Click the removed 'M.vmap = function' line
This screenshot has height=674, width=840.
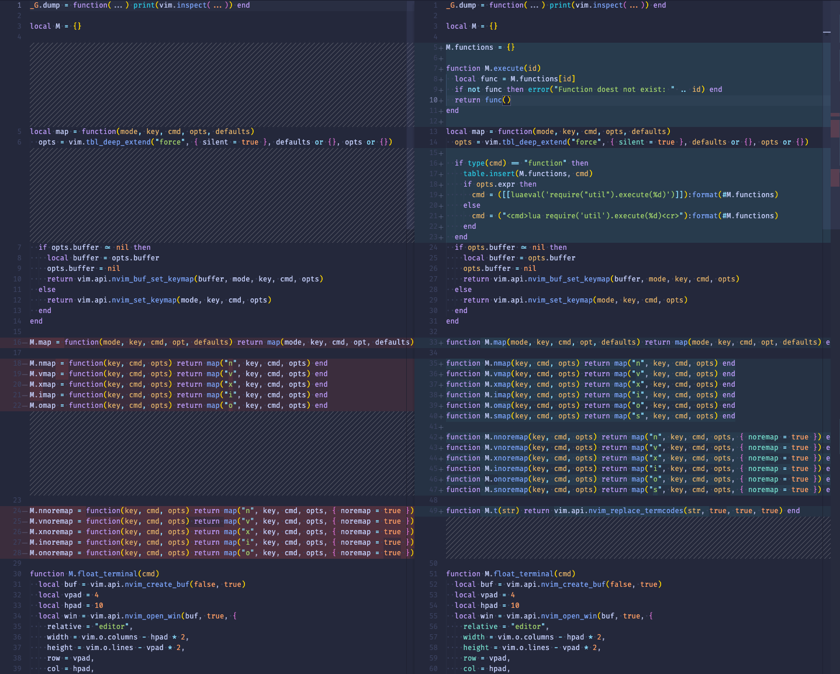178,374
